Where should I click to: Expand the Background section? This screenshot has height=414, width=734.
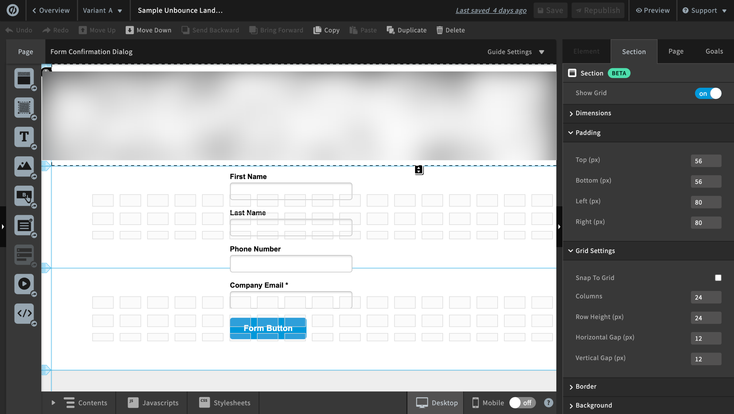[648, 405]
